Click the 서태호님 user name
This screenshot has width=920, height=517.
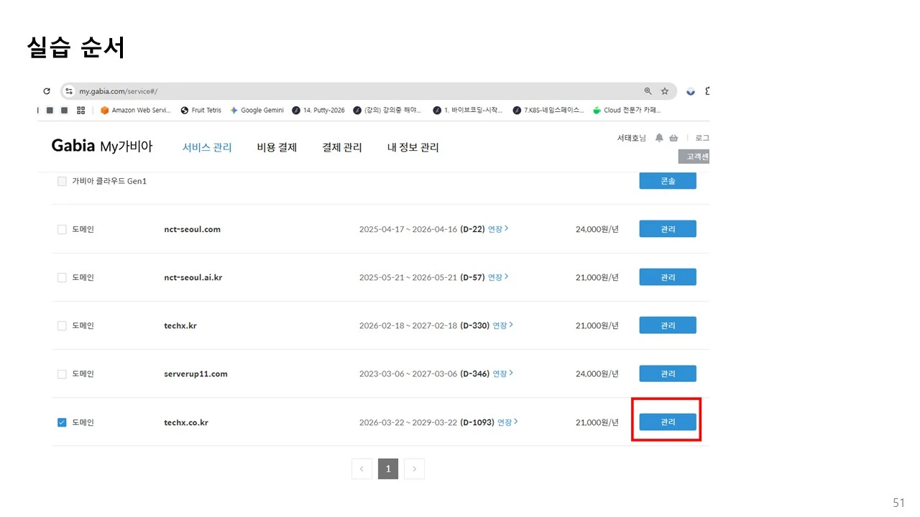[632, 138]
